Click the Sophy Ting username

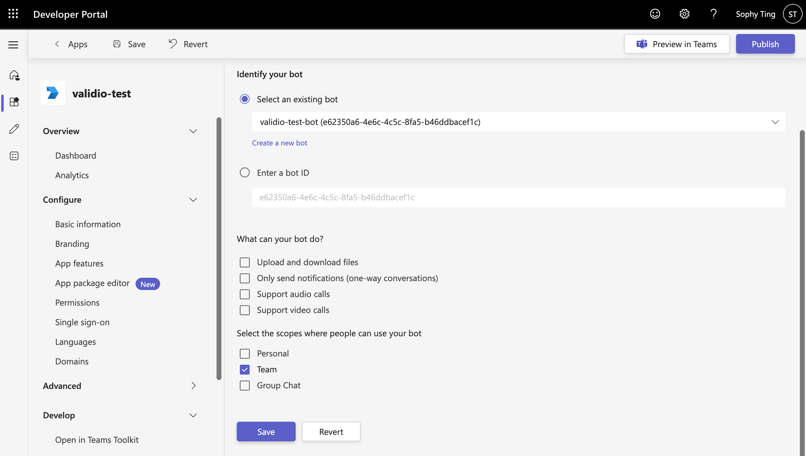pos(755,14)
